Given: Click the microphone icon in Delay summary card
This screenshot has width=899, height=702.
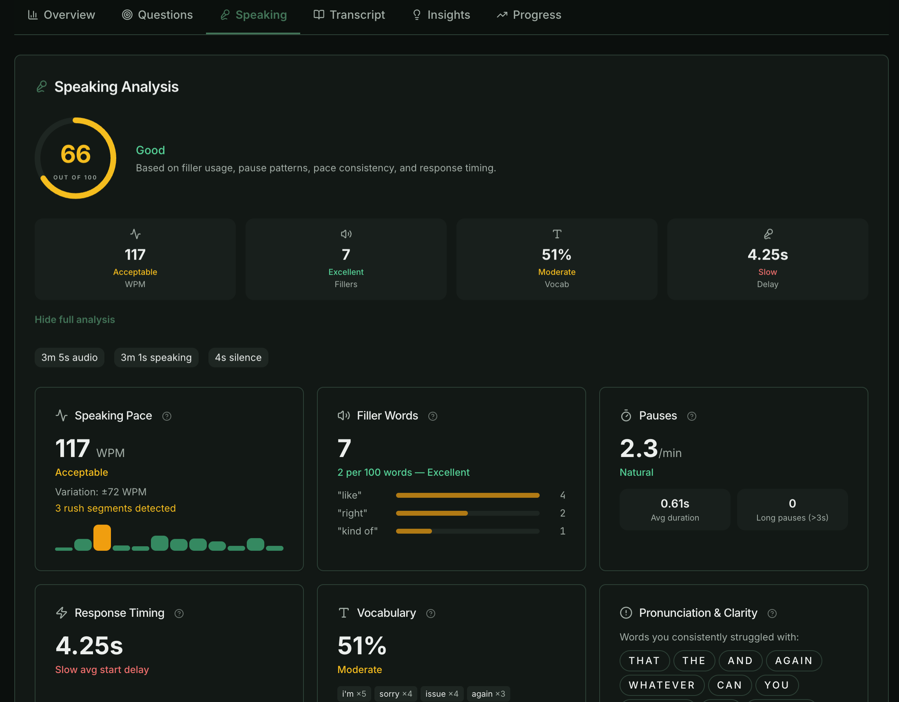Looking at the screenshot, I should coord(768,234).
